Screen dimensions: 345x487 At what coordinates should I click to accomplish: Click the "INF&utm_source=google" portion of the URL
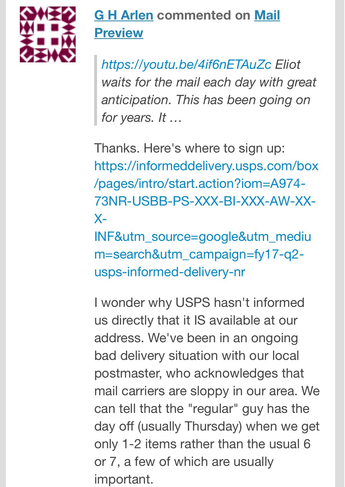coord(146,237)
